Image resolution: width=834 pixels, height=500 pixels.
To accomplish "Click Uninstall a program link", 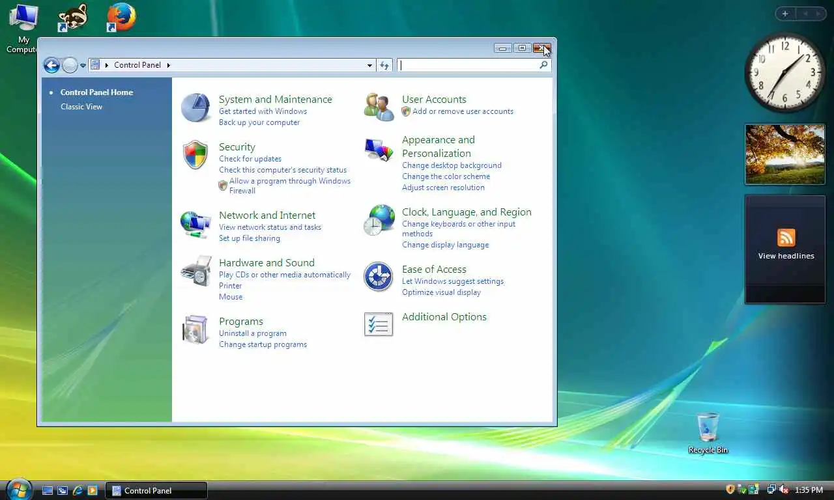I will [x=253, y=333].
